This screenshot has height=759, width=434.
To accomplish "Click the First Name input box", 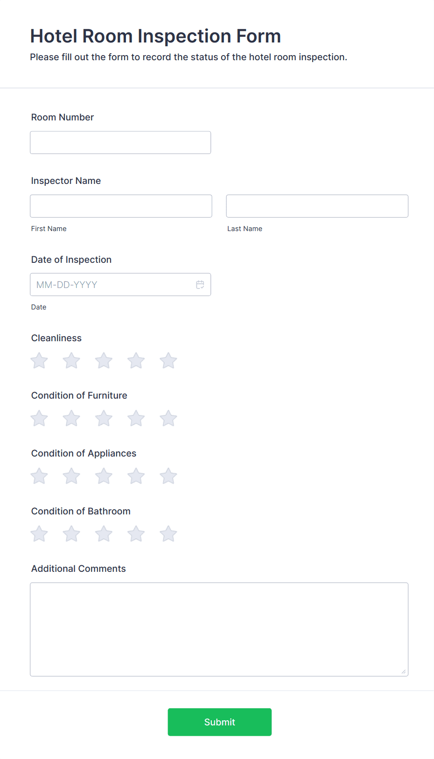I will coord(121,206).
